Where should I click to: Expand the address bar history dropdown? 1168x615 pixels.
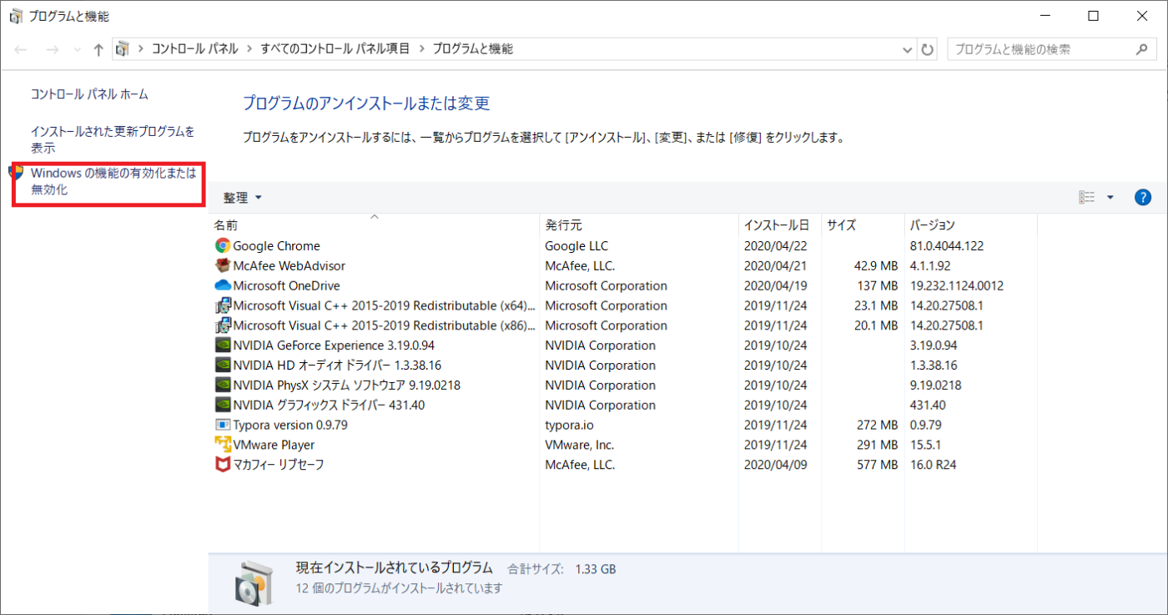tap(908, 49)
